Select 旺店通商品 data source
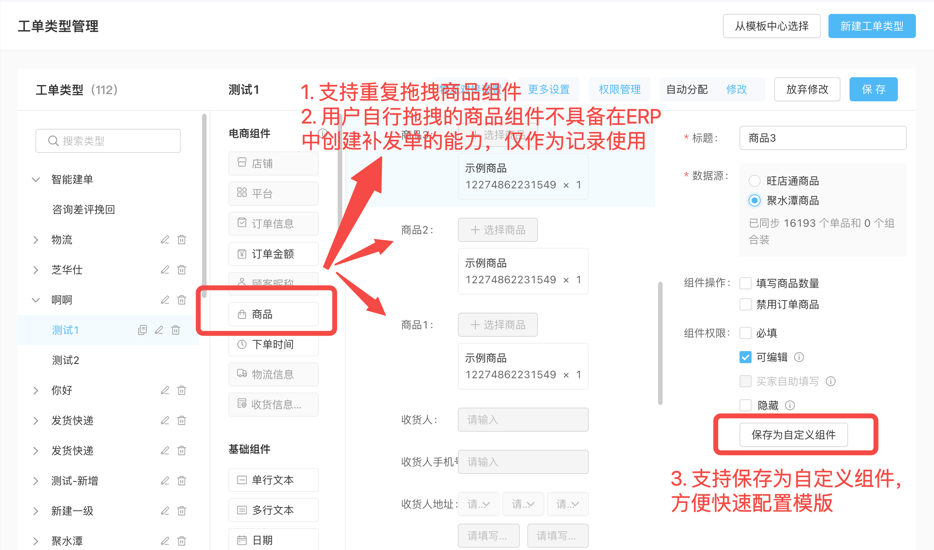Screen dimensions: 934x550 pos(755,181)
